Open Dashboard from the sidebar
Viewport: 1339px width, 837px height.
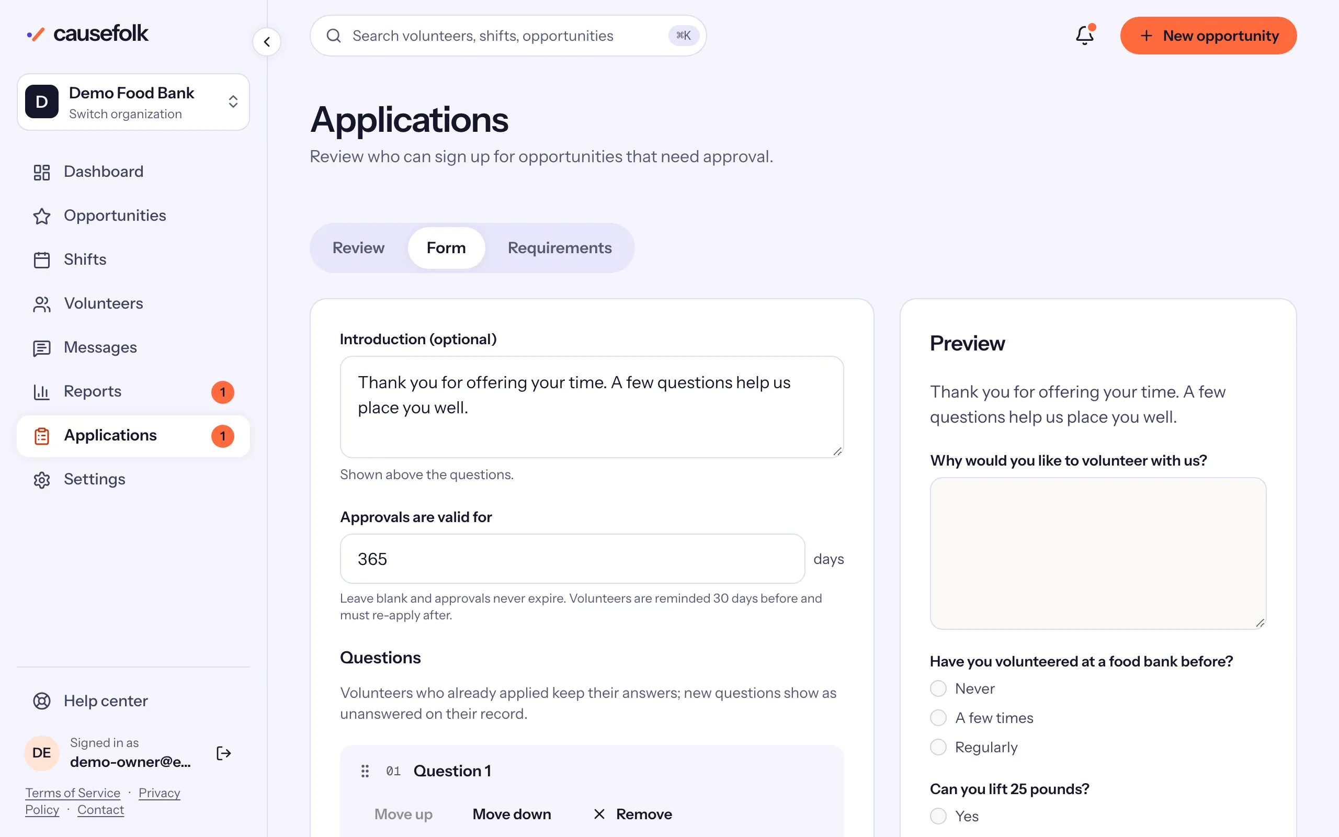point(133,172)
